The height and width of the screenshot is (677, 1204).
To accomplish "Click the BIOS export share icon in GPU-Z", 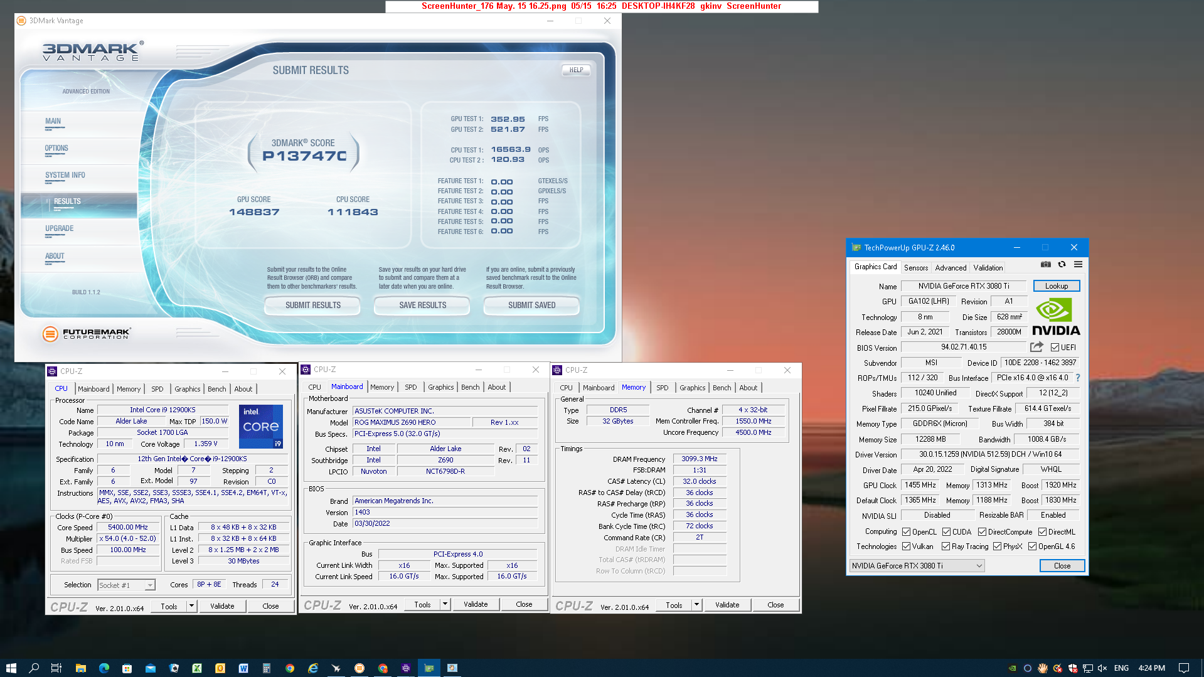I will pyautogui.click(x=1036, y=347).
